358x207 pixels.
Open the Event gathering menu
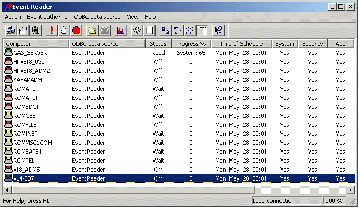(x=47, y=17)
